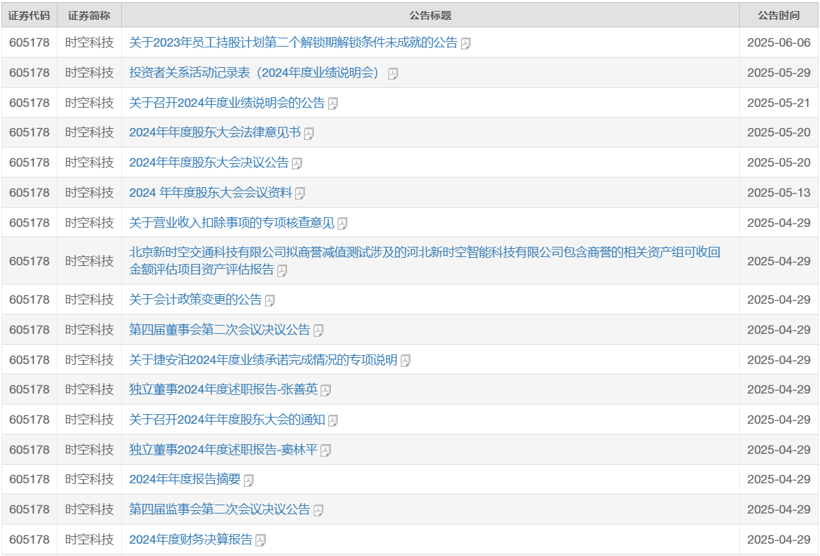Click the 公告标题 column header
Viewport: 820px width, 556px height.
coord(430,15)
